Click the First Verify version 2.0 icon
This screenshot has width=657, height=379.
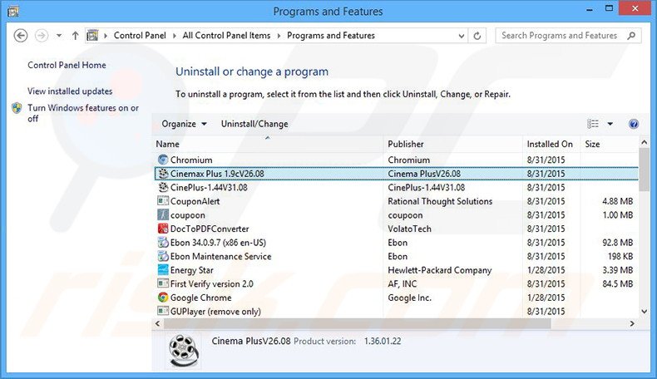coord(163,284)
